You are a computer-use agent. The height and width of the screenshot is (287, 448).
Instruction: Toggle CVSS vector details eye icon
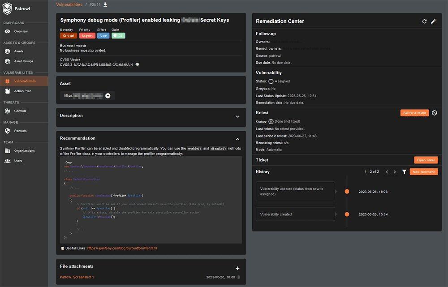(x=138, y=64)
